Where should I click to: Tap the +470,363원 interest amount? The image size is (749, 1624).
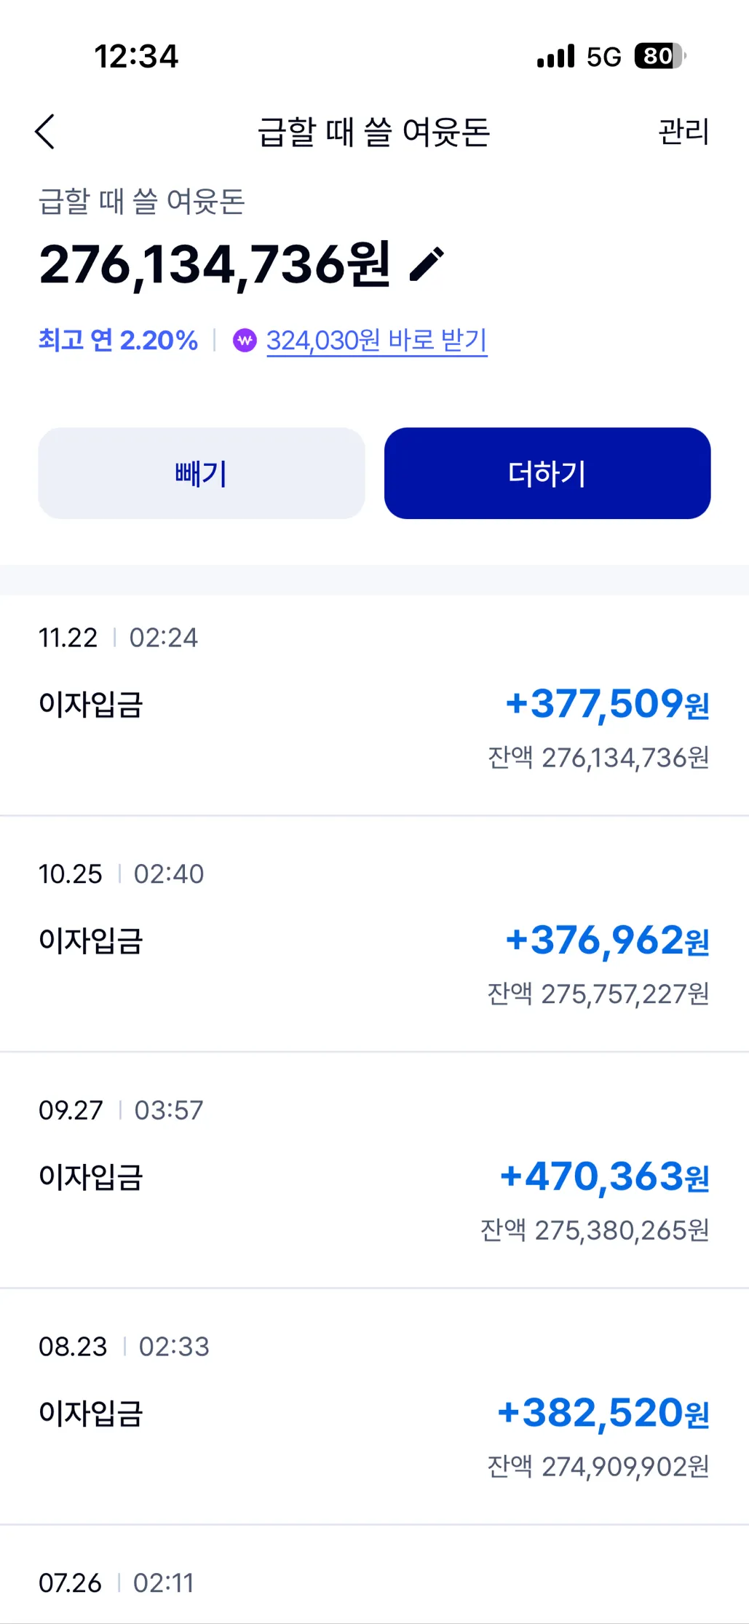click(604, 1176)
